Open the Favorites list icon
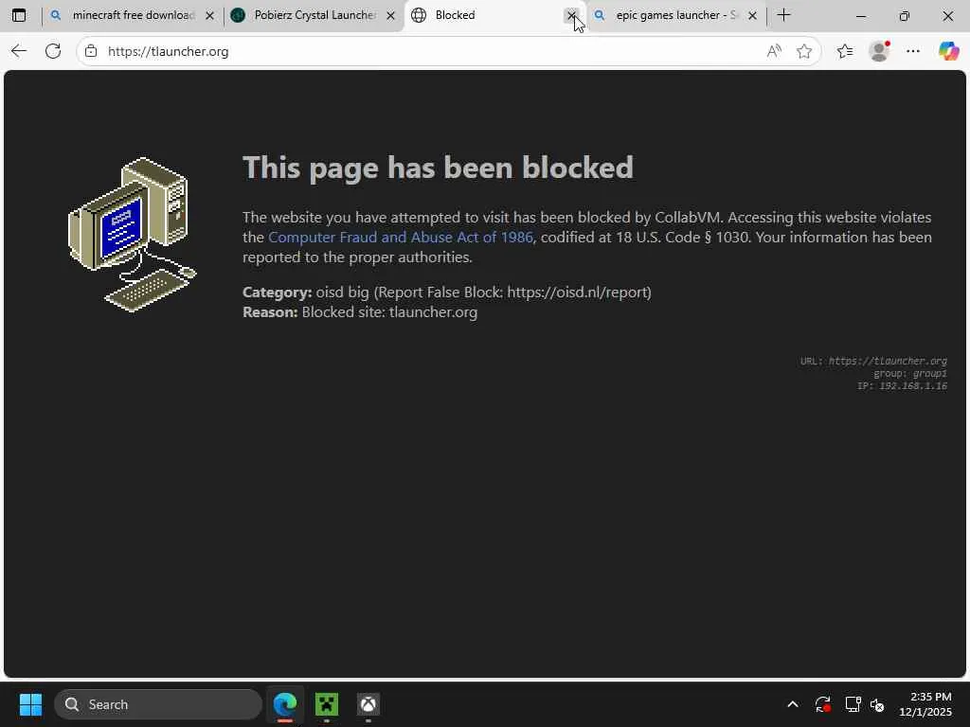 (x=845, y=51)
